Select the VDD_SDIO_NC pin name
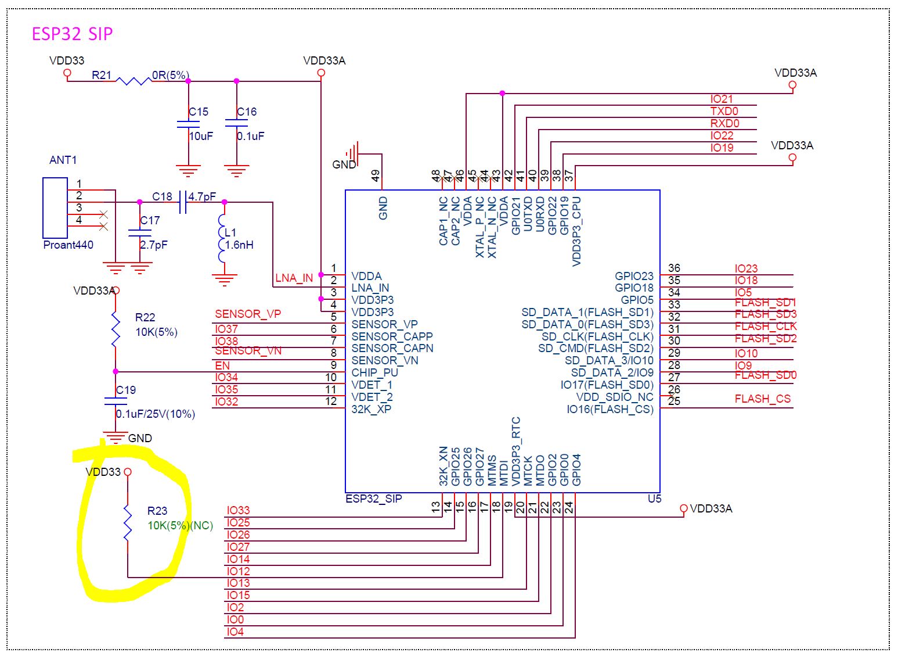The height and width of the screenshot is (656, 898). pyautogui.click(x=615, y=397)
